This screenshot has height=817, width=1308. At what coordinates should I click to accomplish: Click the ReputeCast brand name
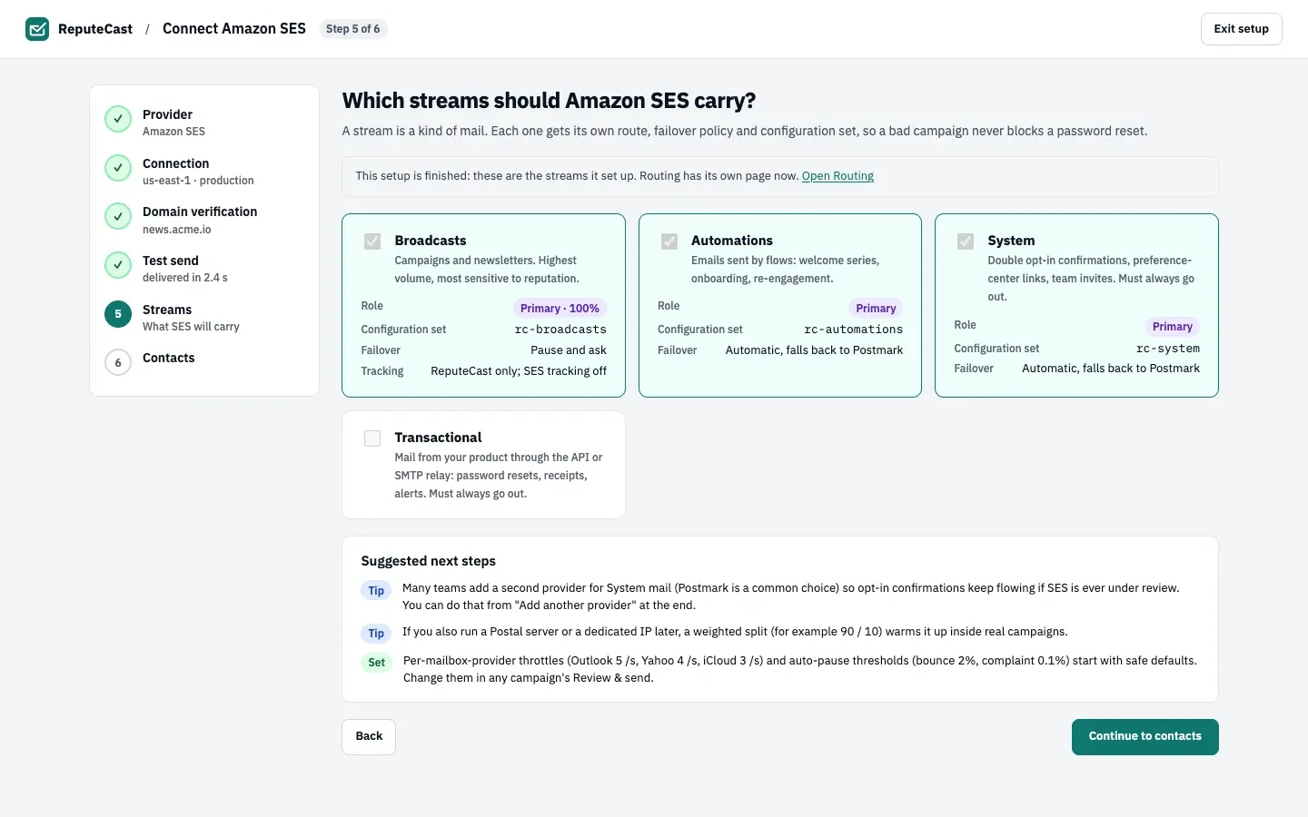coord(95,29)
